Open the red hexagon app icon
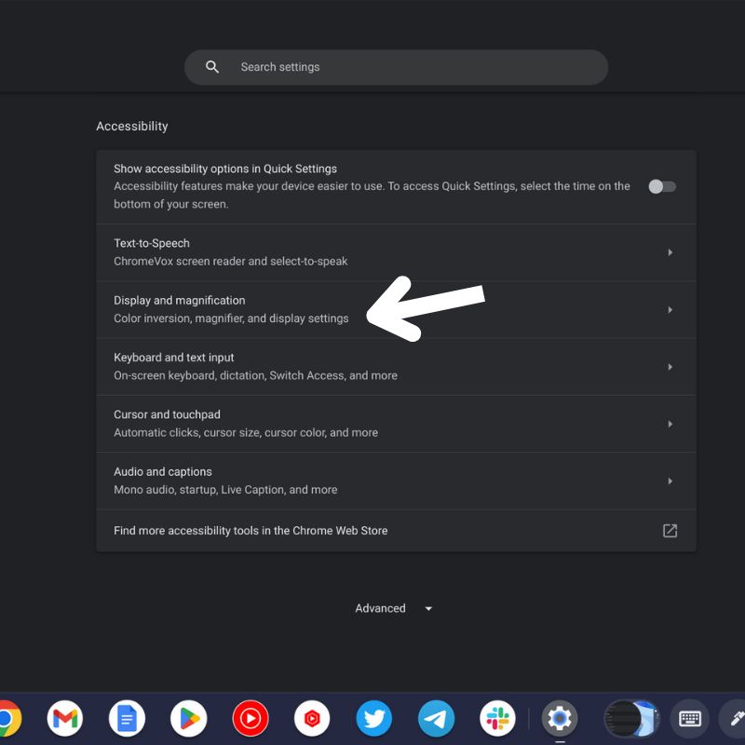The width and height of the screenshot is (745, 745). 312,718
